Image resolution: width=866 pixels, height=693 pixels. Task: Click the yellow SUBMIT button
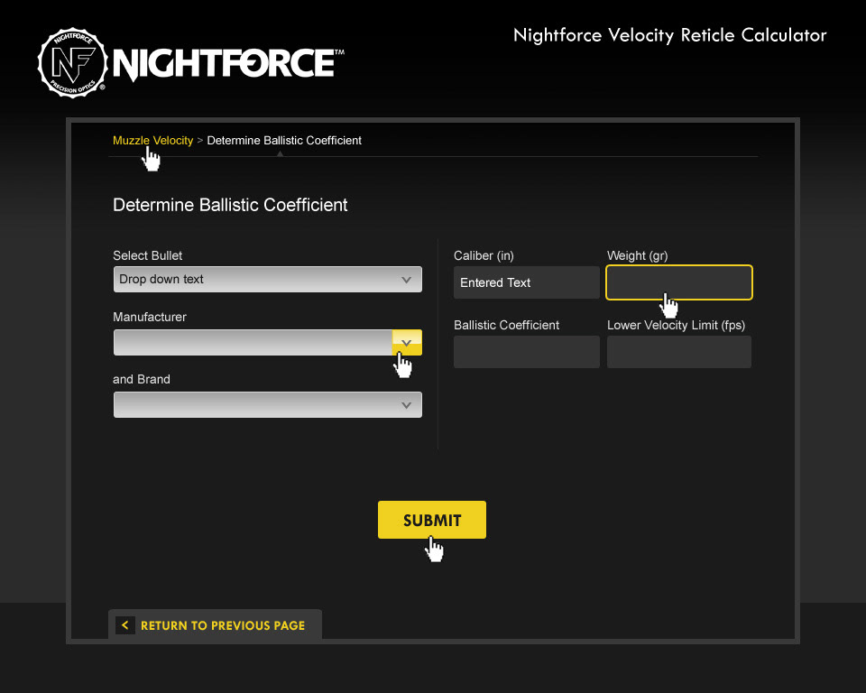tap(432, 520)
